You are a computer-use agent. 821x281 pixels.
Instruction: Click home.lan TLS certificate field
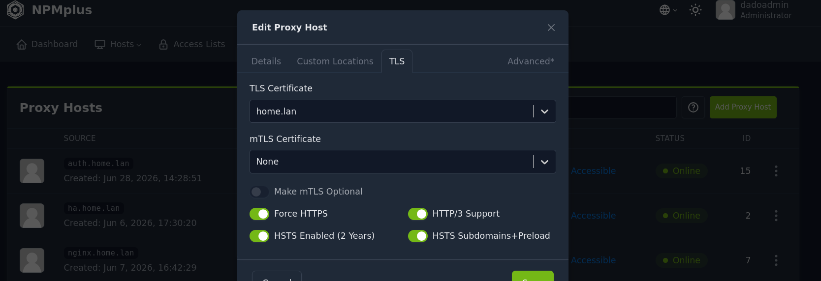[x=403, y=112]
